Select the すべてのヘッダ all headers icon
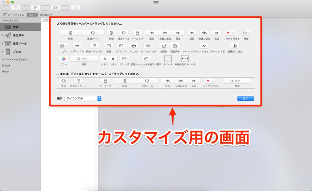 click(x=148, y=46)
